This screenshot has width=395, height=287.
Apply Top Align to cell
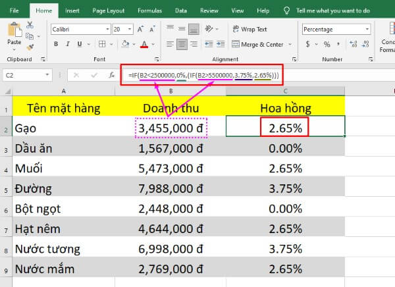click(x=170, y=28)
